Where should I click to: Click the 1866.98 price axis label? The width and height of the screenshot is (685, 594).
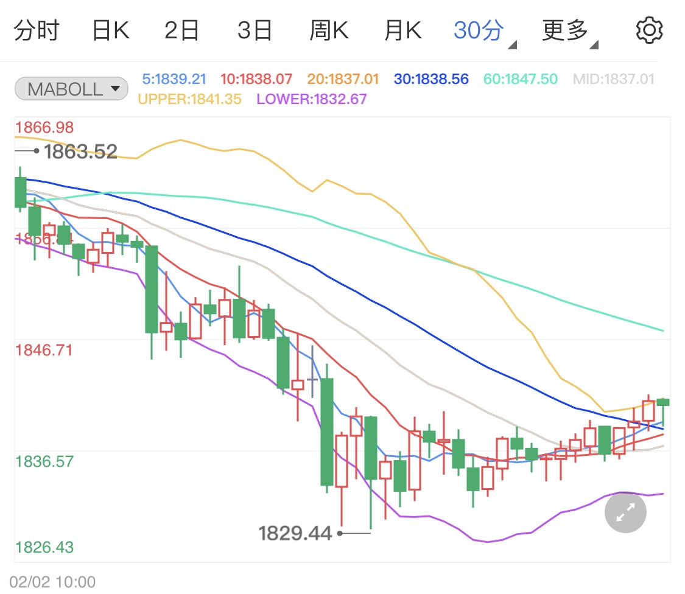pyautogui.click(x=44, y=128)
